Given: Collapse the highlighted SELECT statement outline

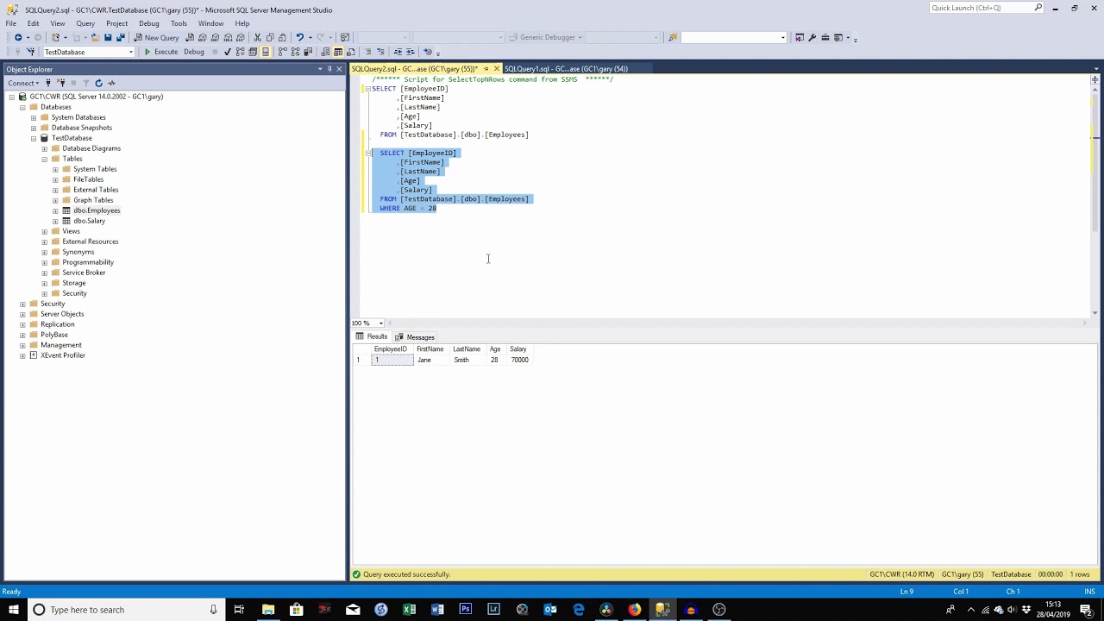Looking at the screenshot, I should tap(368, 153).
